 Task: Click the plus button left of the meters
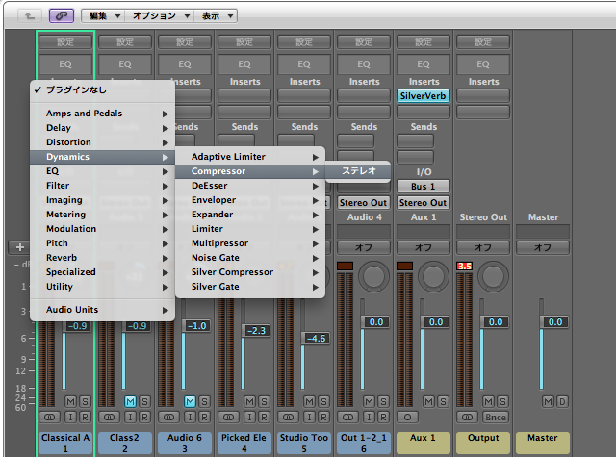pyautogui.click(x=20, y=247)
